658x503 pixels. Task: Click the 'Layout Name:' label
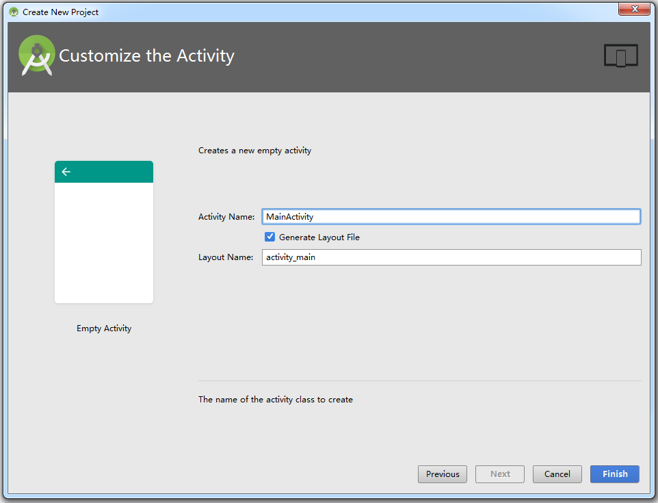226,257
